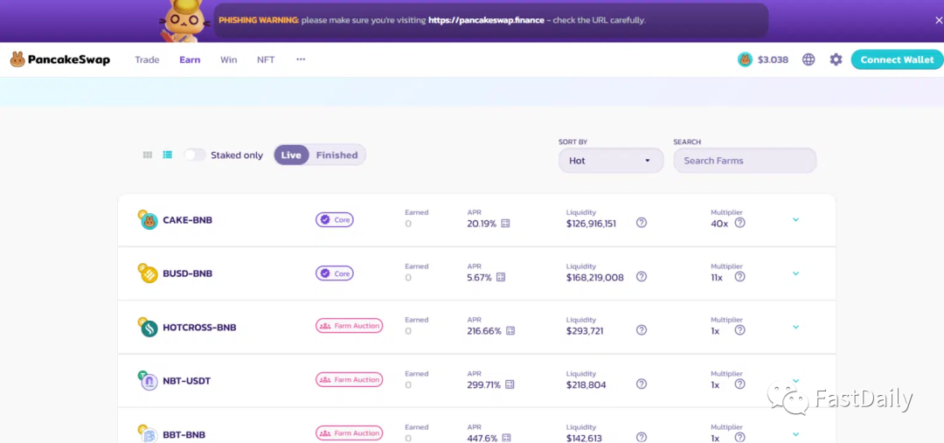Viewport: 944px width, 443px height.
Task: Focus the Search Farms input field
Action: (x=745, y=161)
